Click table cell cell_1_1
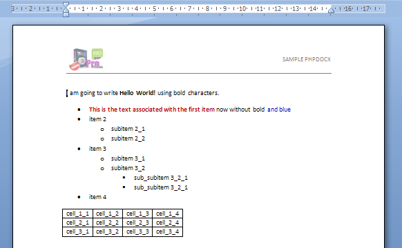This screenshot has height=248, width=402. [x=77, y=214]
